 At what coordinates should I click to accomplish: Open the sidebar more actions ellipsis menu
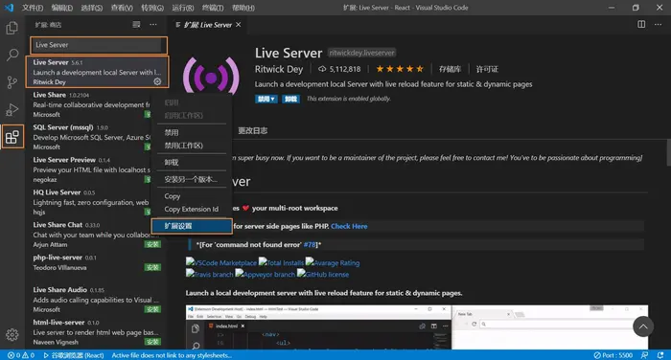[152, 24]
